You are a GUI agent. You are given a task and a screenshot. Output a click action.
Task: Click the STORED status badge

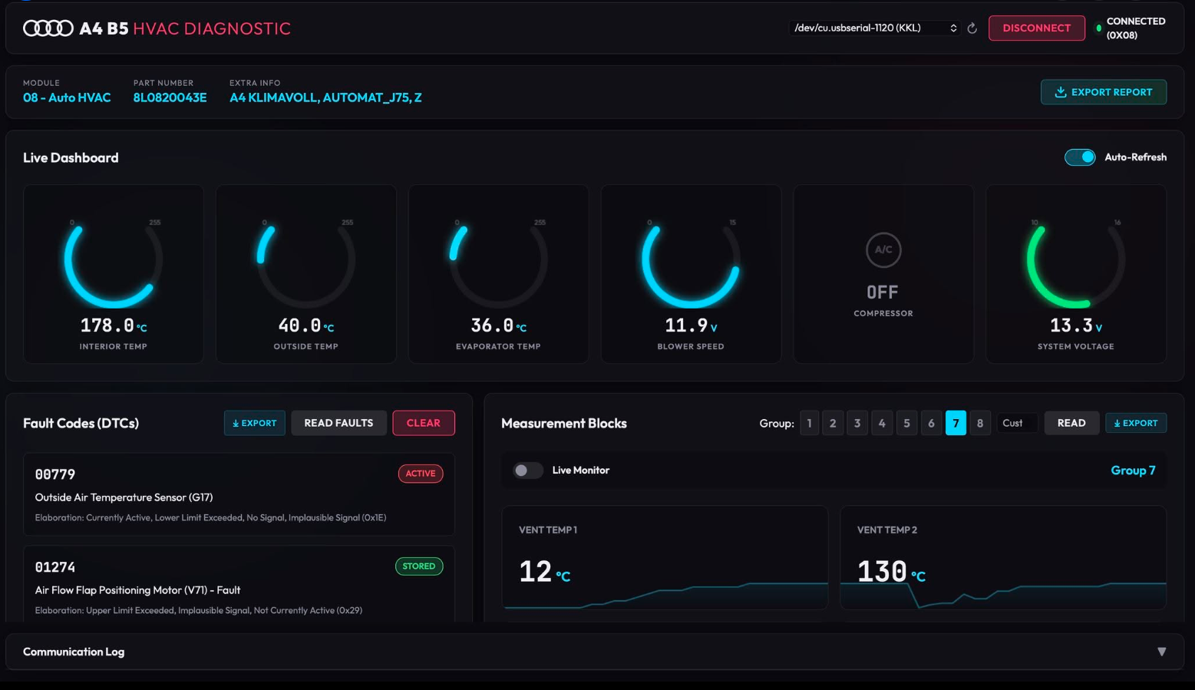[419, 566]
